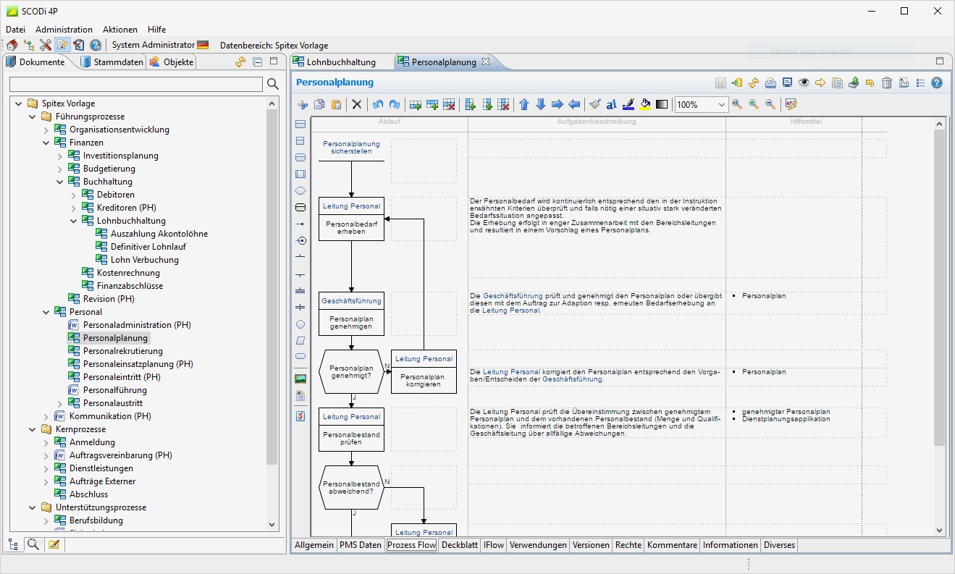The height and width of the screenshot is (574, 955).
Task: Click the blue move up arrow icon
Action: click(x=524, y=105)
